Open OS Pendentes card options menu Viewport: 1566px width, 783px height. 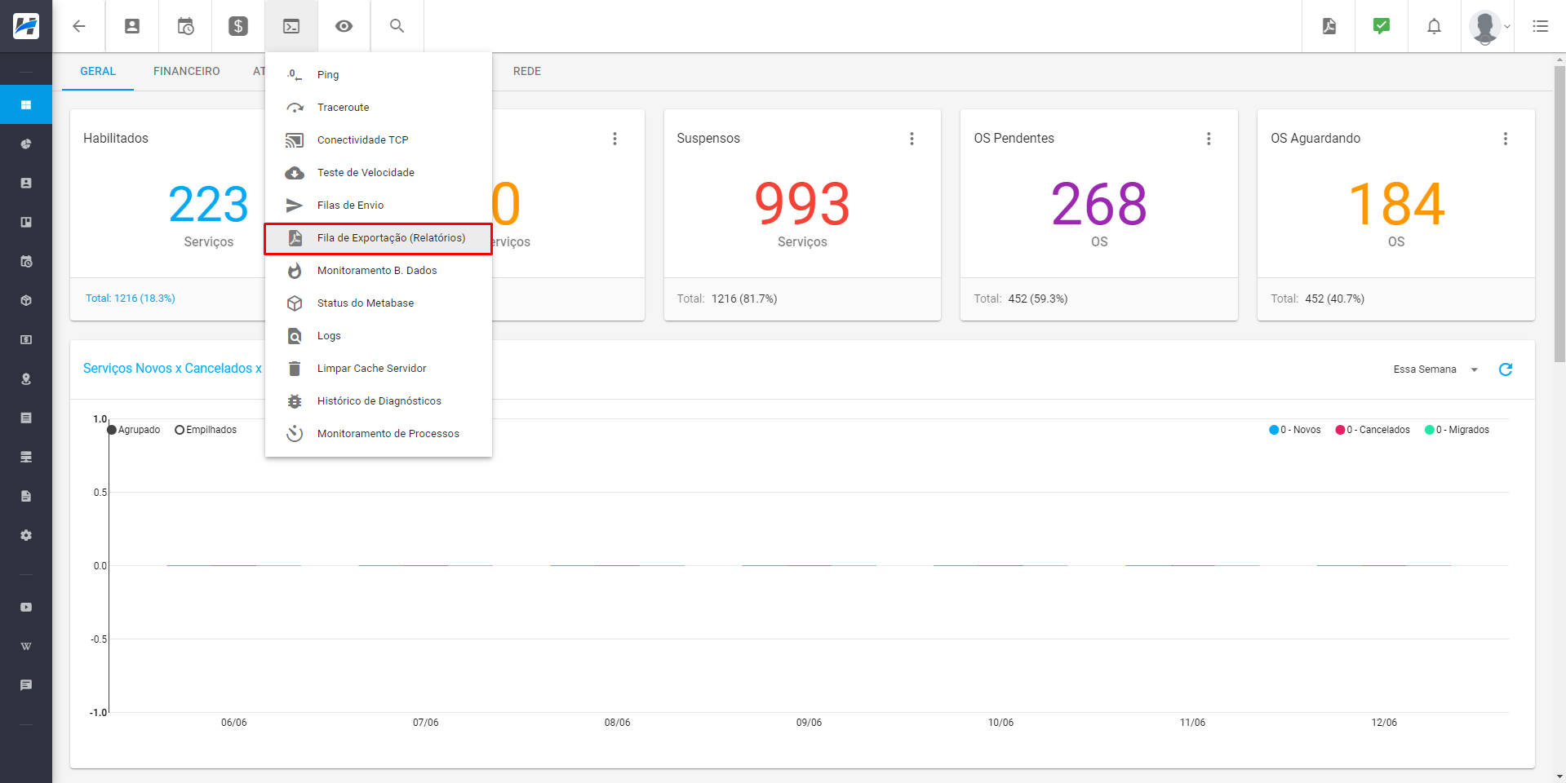coord(1209,139)
